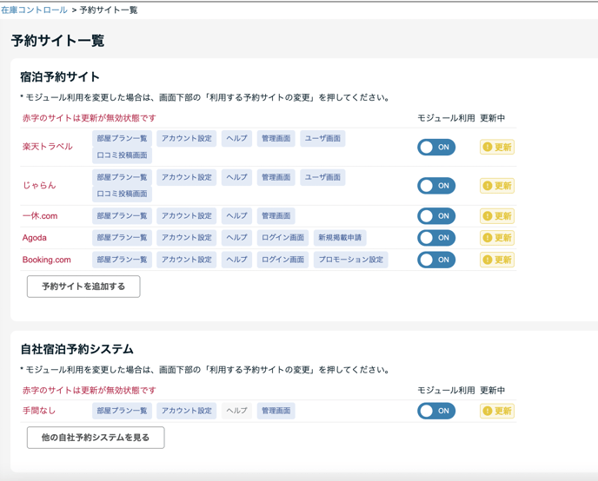Switch the Booking.com module toggle

(x=435, y=260)
